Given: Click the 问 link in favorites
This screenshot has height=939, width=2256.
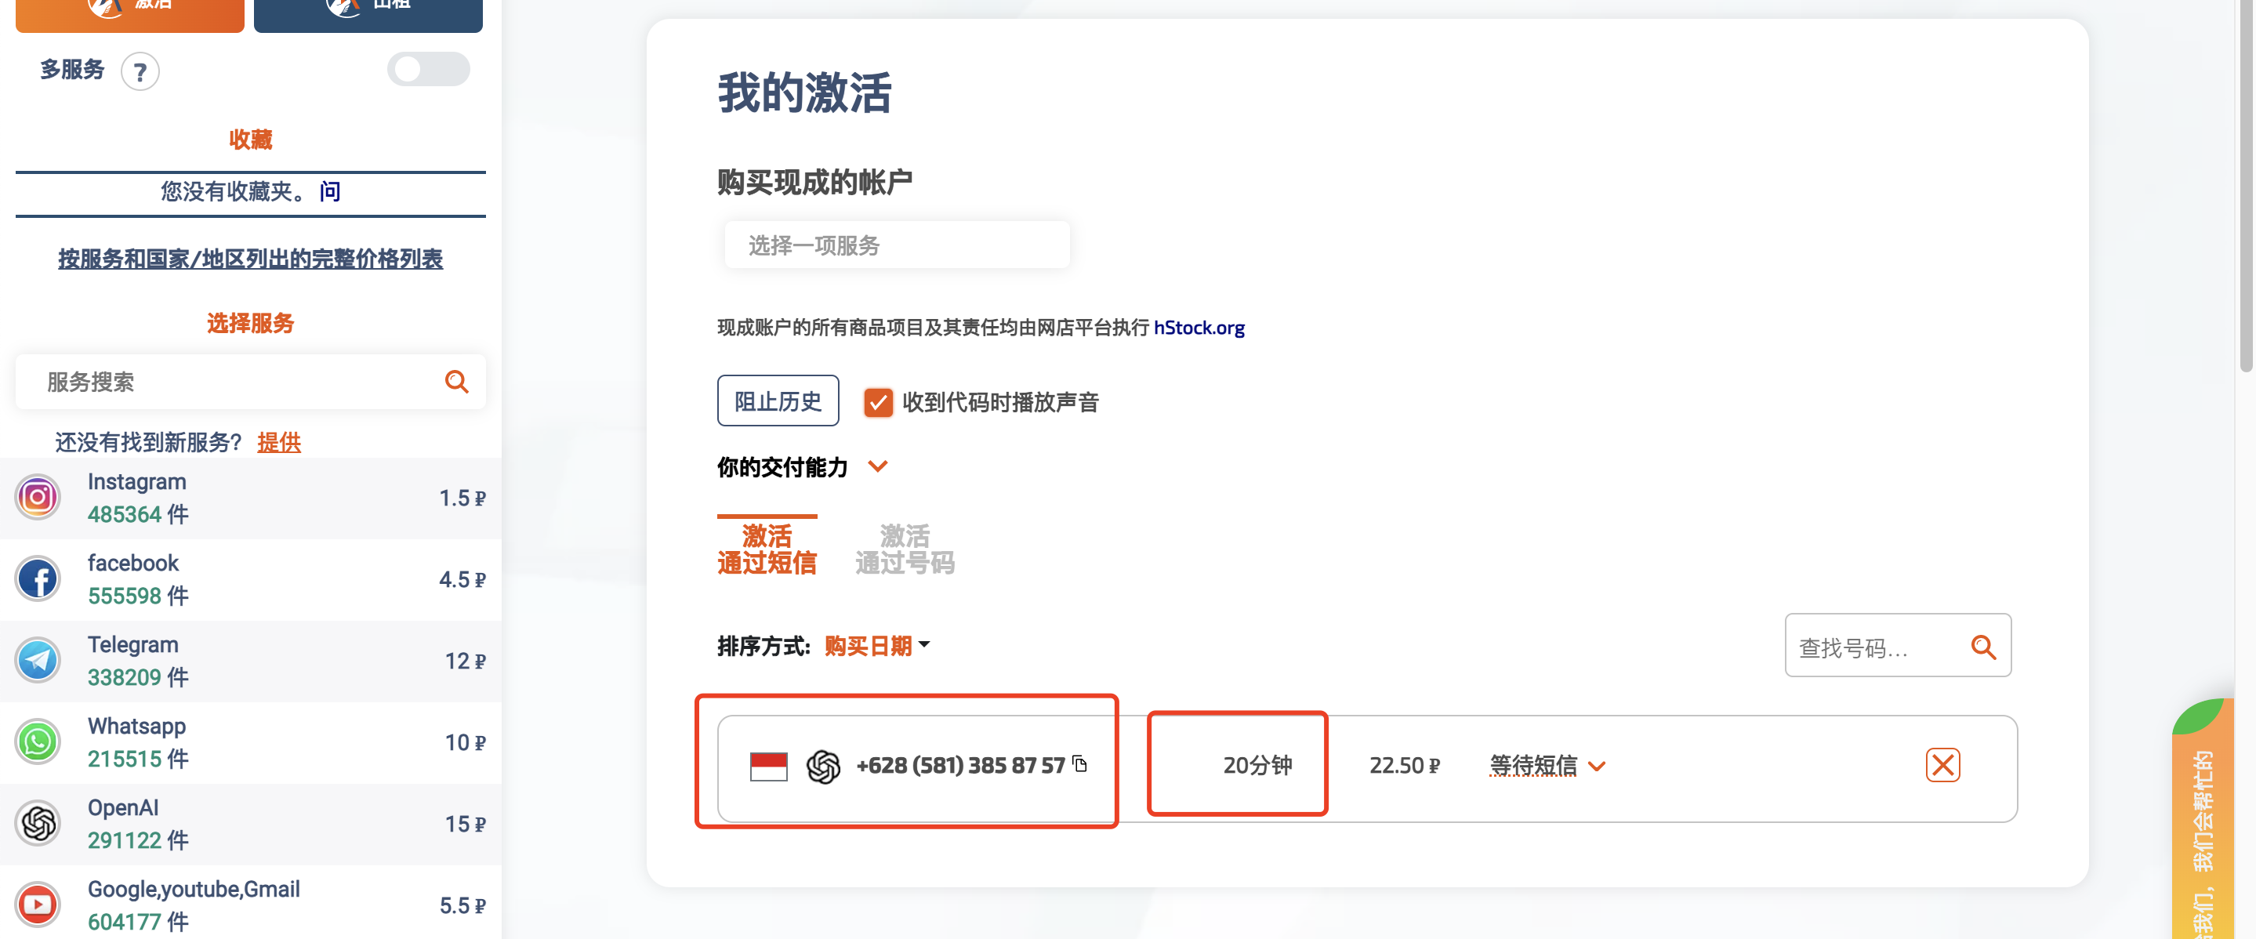Looking at the screenshot, I should [x=329, y=192].
